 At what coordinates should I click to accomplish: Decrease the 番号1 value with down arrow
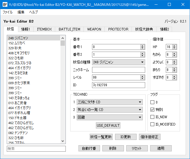tap(142, 48)
